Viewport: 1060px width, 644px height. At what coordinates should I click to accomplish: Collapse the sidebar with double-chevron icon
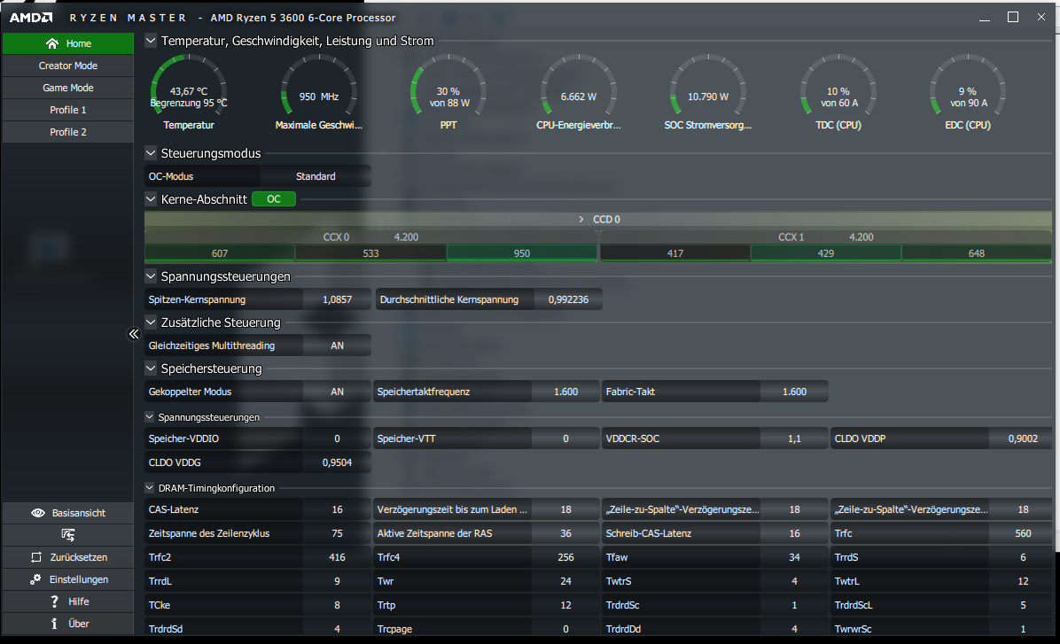click(134, 334)
